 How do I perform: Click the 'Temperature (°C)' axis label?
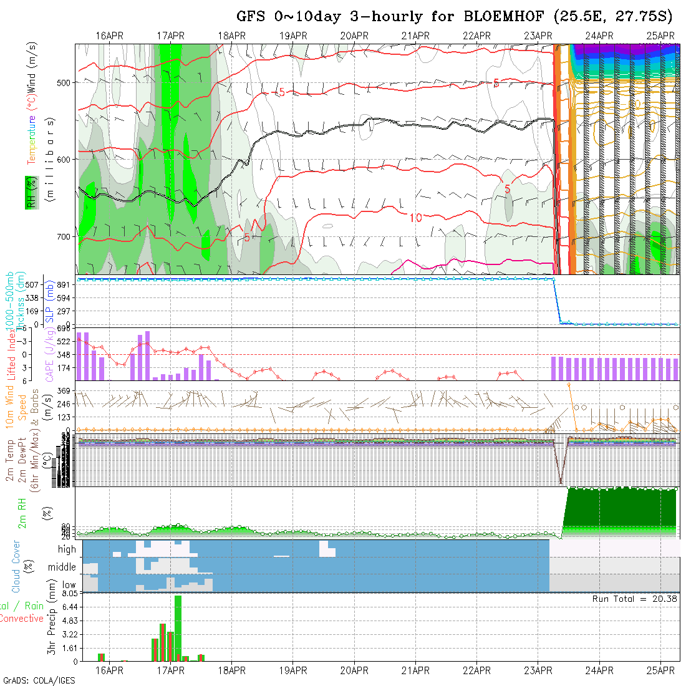click(32, 129)
